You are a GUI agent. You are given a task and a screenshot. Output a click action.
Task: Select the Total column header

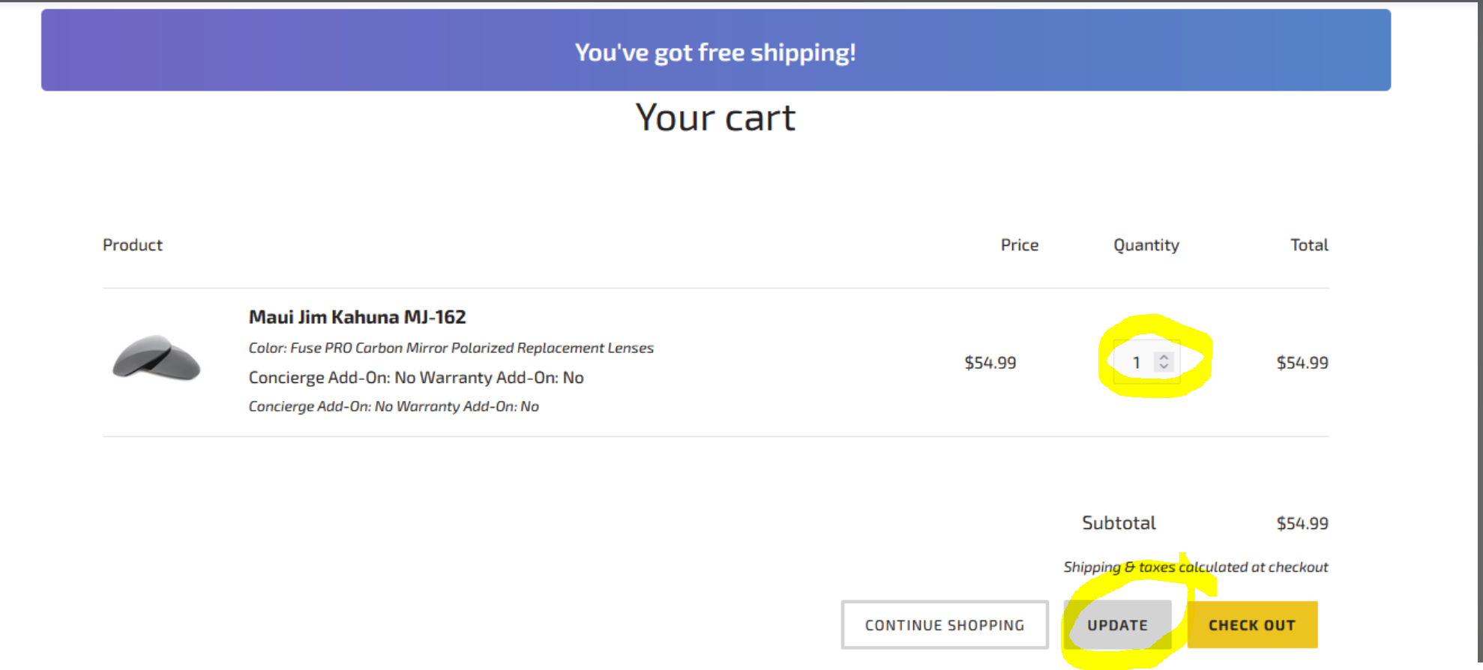[1308, 245]
